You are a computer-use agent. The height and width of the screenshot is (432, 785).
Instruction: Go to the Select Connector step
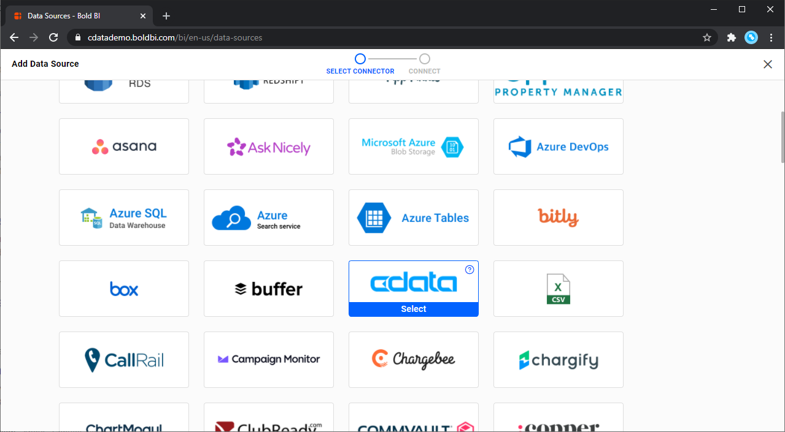(360, 64)
